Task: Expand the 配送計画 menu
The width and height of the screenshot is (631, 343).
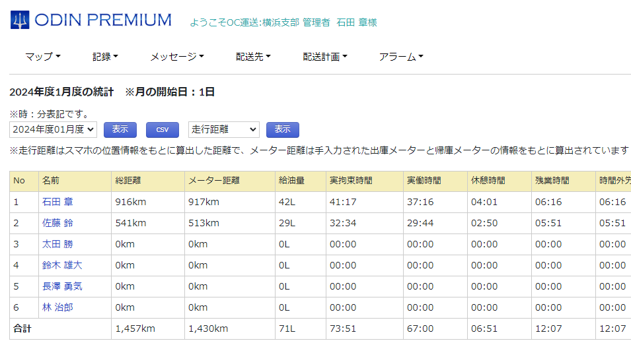Action: point(325,57)
